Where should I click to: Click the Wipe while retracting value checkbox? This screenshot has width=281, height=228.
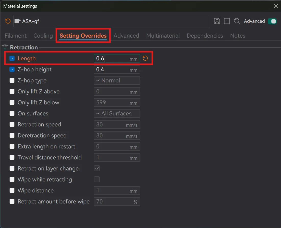(x=97, y=179)
